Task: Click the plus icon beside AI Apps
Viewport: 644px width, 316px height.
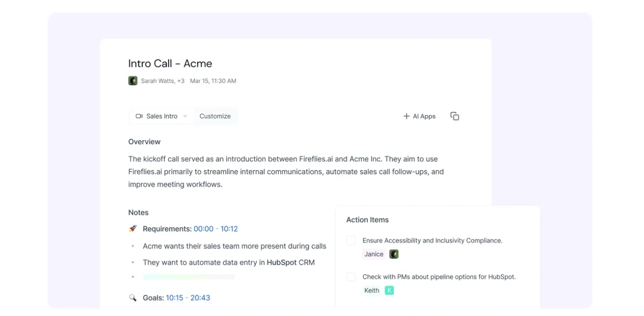Action: click(x=406, y=116)
